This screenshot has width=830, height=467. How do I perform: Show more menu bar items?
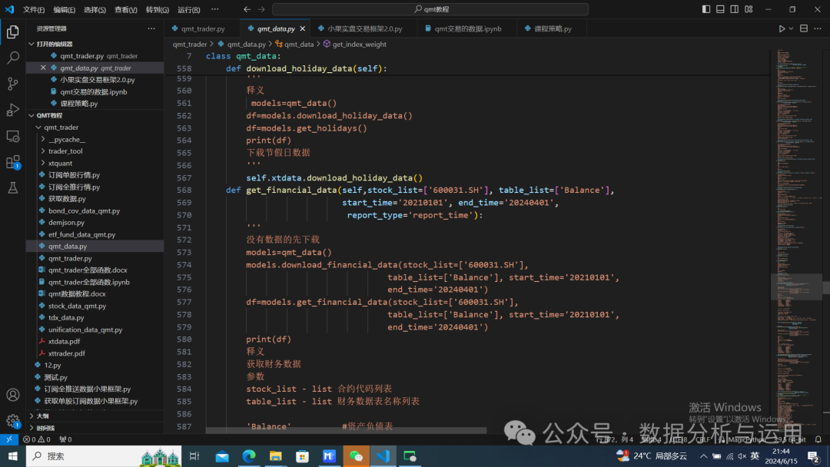(215, 9)
